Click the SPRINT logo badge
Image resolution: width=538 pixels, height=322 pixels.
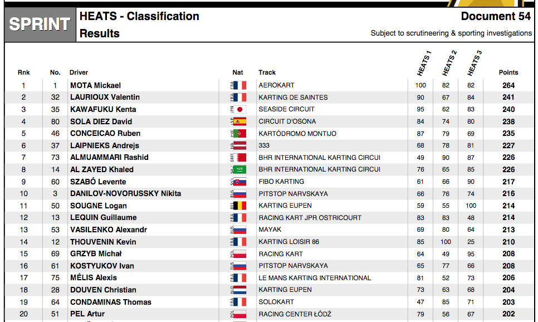[x=40, y=25]
